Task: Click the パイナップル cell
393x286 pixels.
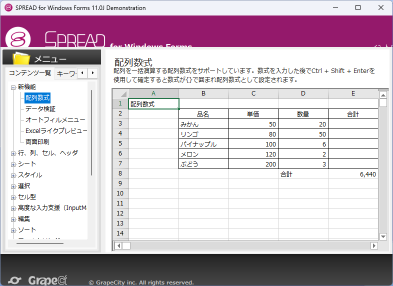Action: (203, 144)
